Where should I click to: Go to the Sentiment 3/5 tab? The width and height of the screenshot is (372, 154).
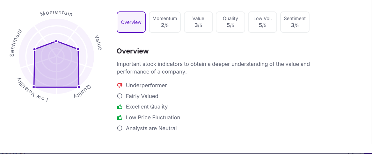pyautogui.click(x=295, y=22)
